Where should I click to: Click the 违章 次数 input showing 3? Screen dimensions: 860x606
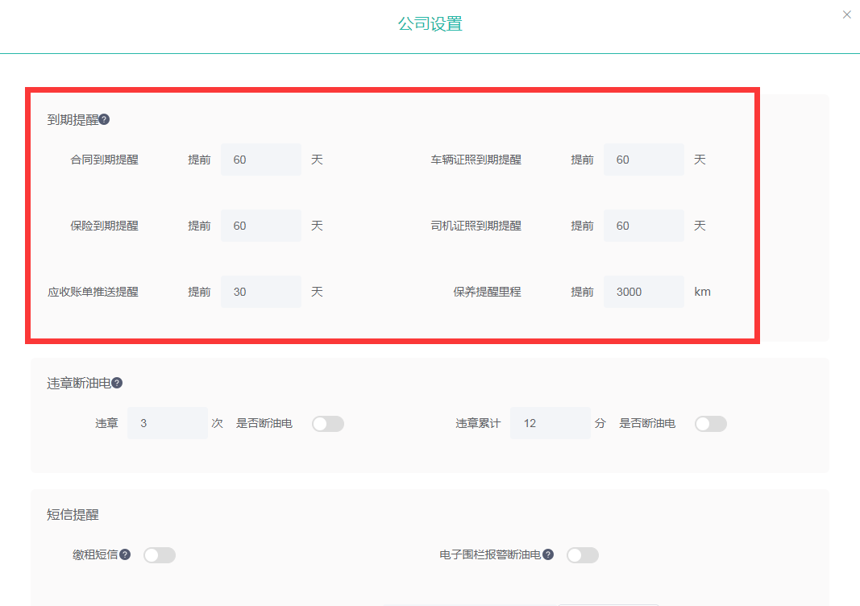pyautogui.click(x=167, y=423)
